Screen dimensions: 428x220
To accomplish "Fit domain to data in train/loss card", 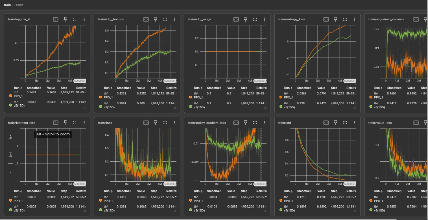I will point(146,123).
